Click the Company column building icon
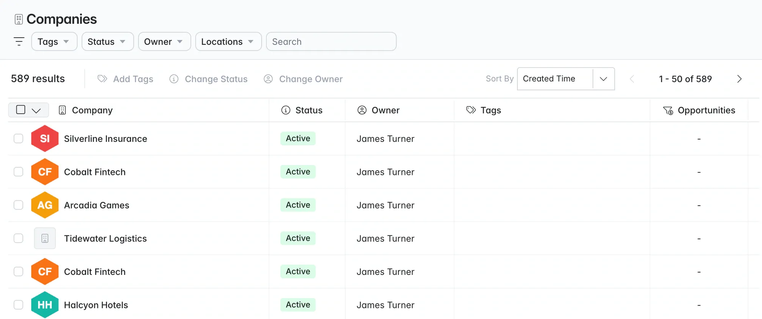762x319 pixels. 62,110
